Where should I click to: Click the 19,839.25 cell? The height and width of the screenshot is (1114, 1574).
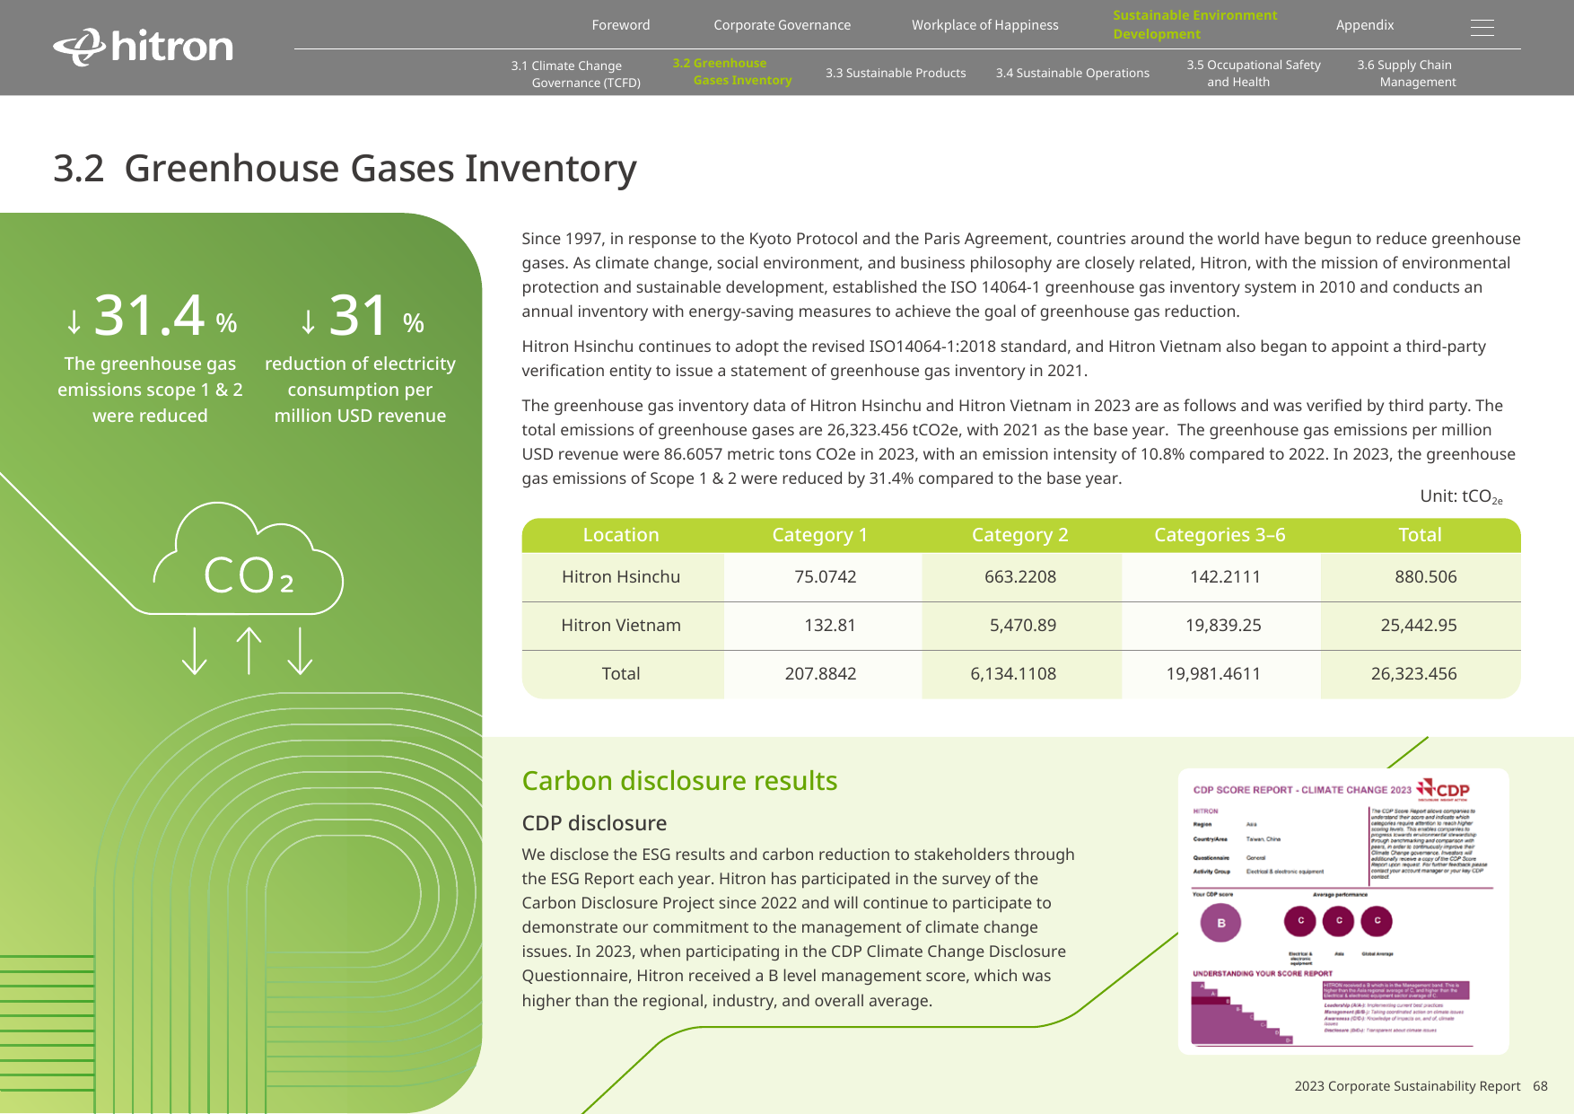click(1223, 626)
